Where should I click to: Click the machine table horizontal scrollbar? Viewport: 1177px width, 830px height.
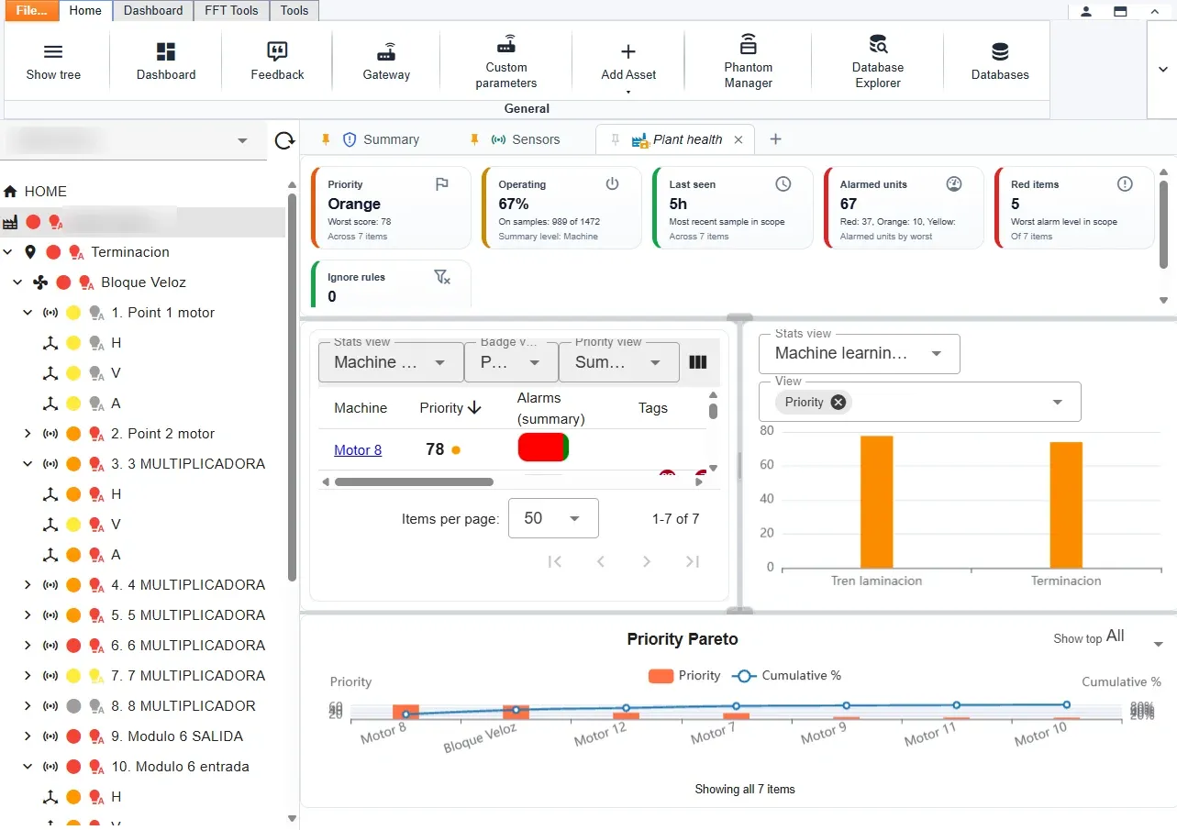coord(414,481)
